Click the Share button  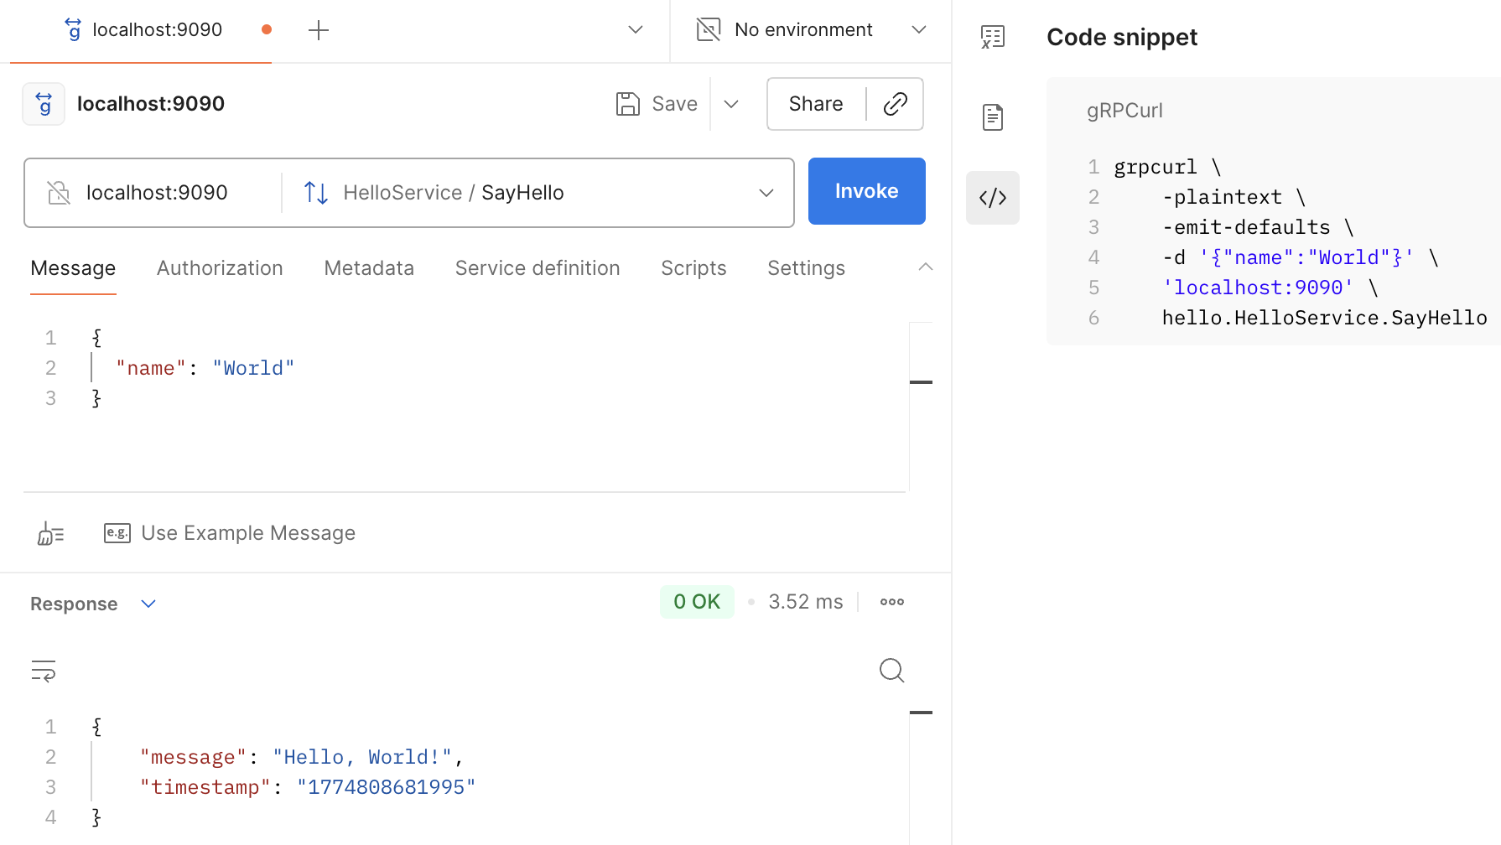tap(815, 104)
